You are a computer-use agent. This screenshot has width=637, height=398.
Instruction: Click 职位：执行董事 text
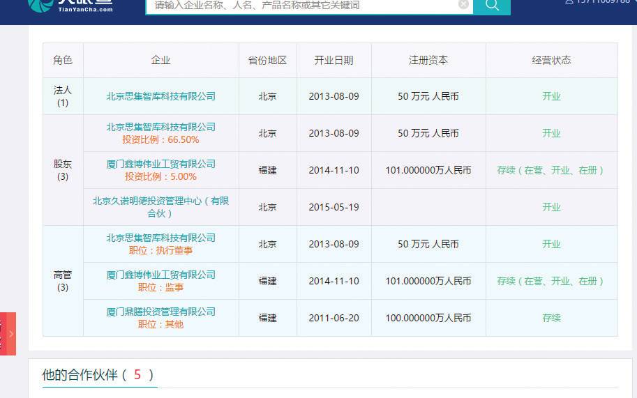[x=161, y=251]
